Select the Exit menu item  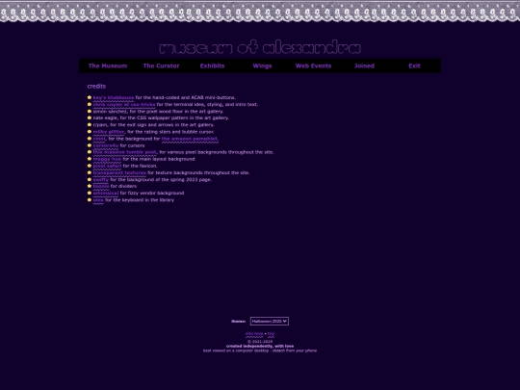pyautogui.click(x=414, y=65)
